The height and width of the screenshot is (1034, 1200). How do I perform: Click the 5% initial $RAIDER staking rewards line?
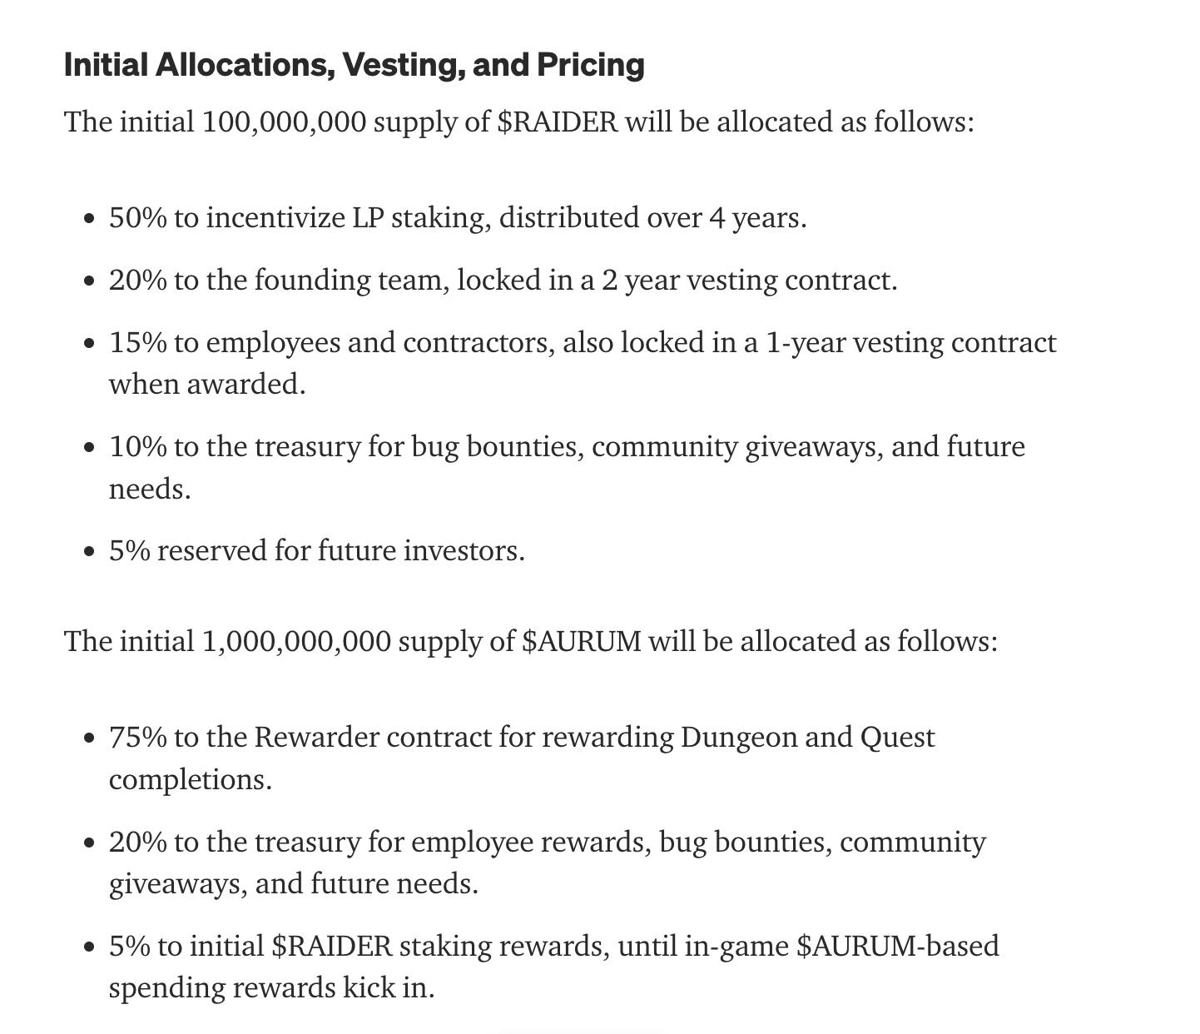tap(554, 947)
